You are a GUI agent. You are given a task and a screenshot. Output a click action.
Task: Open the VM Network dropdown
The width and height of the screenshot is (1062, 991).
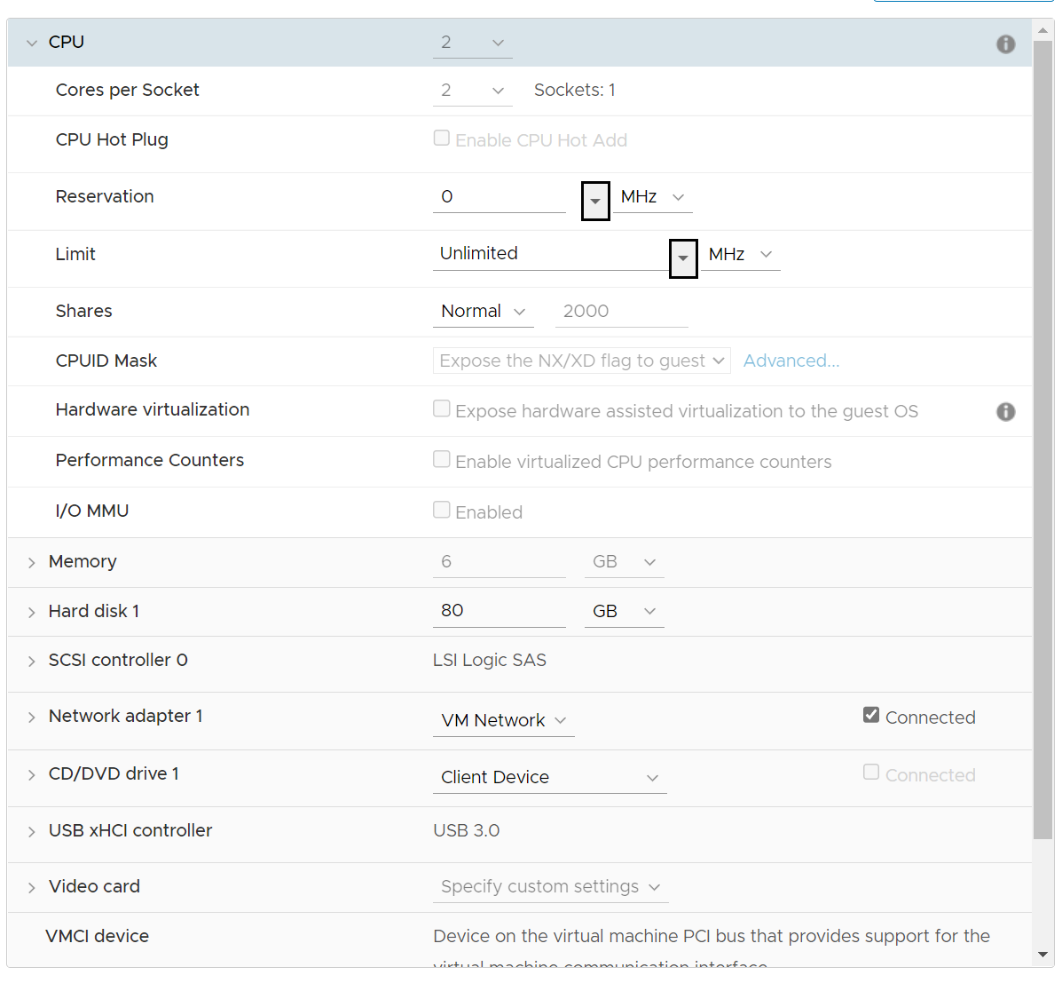(x=503, y=720)
